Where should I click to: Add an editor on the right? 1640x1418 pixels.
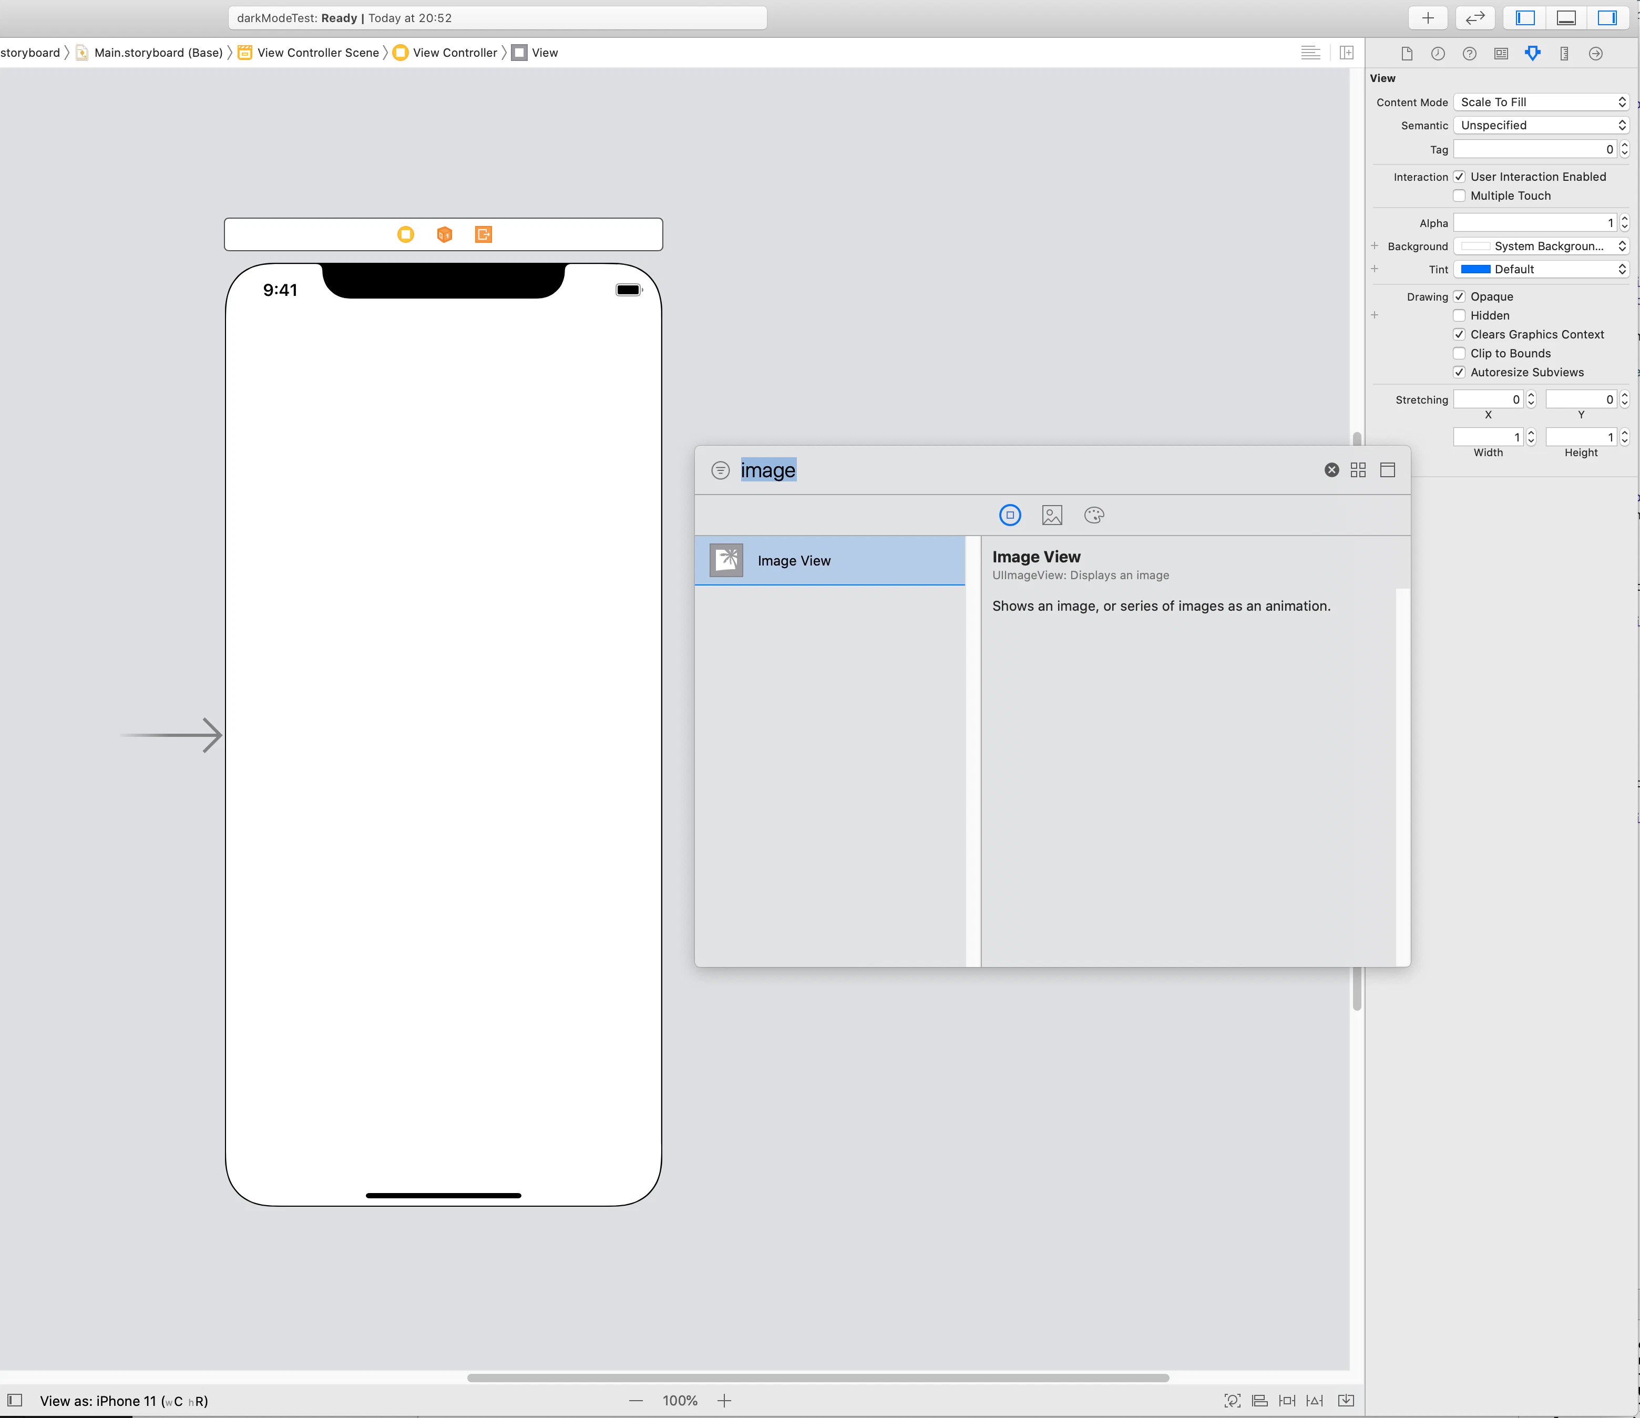pos(1346,53)
